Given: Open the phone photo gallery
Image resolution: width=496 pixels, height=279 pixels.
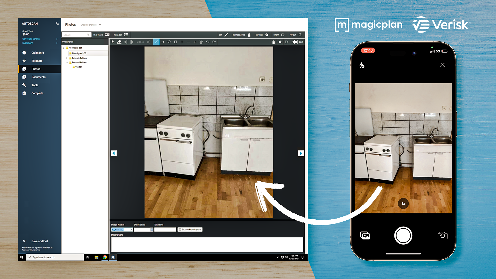Looking at the screenshot, I should 365,236.
